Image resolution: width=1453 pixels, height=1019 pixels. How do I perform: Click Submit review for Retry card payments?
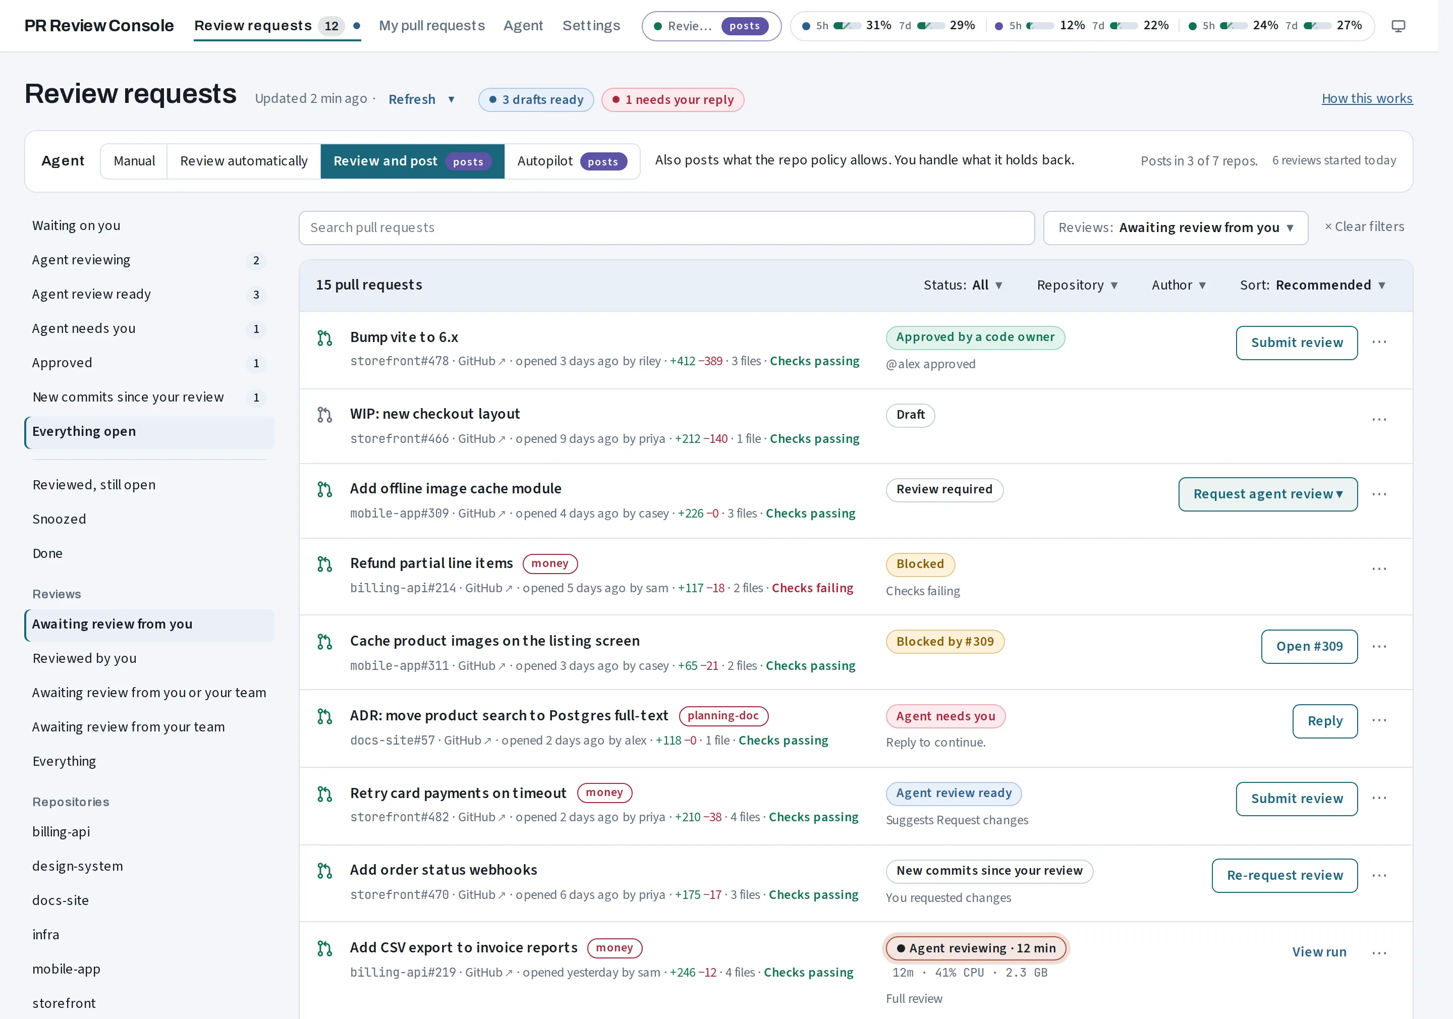click(x=1297, y=799)
